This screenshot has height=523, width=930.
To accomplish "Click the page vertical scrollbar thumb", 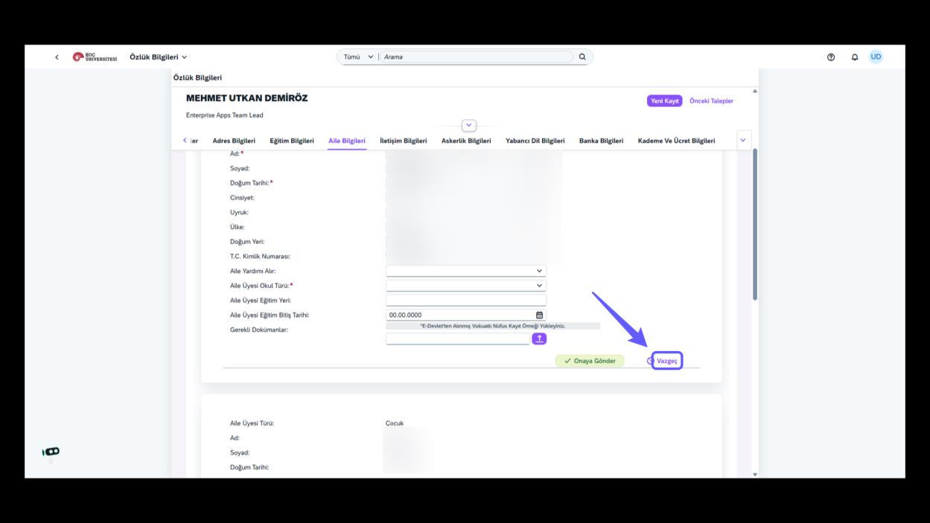I will click(755, 223).
